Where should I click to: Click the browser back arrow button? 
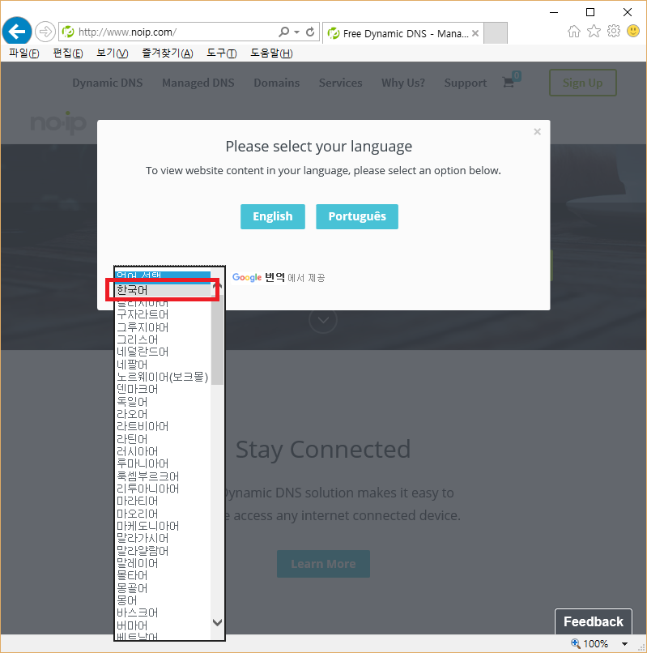pos(16,32)
